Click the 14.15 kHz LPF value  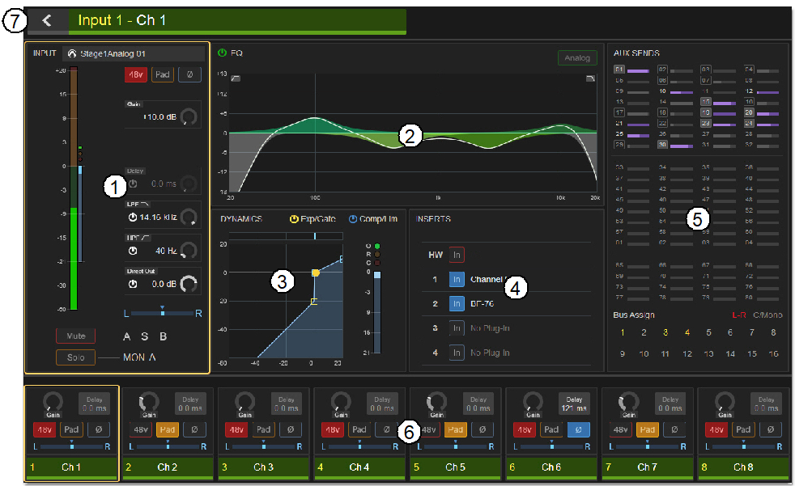click(x=158, y=218)
